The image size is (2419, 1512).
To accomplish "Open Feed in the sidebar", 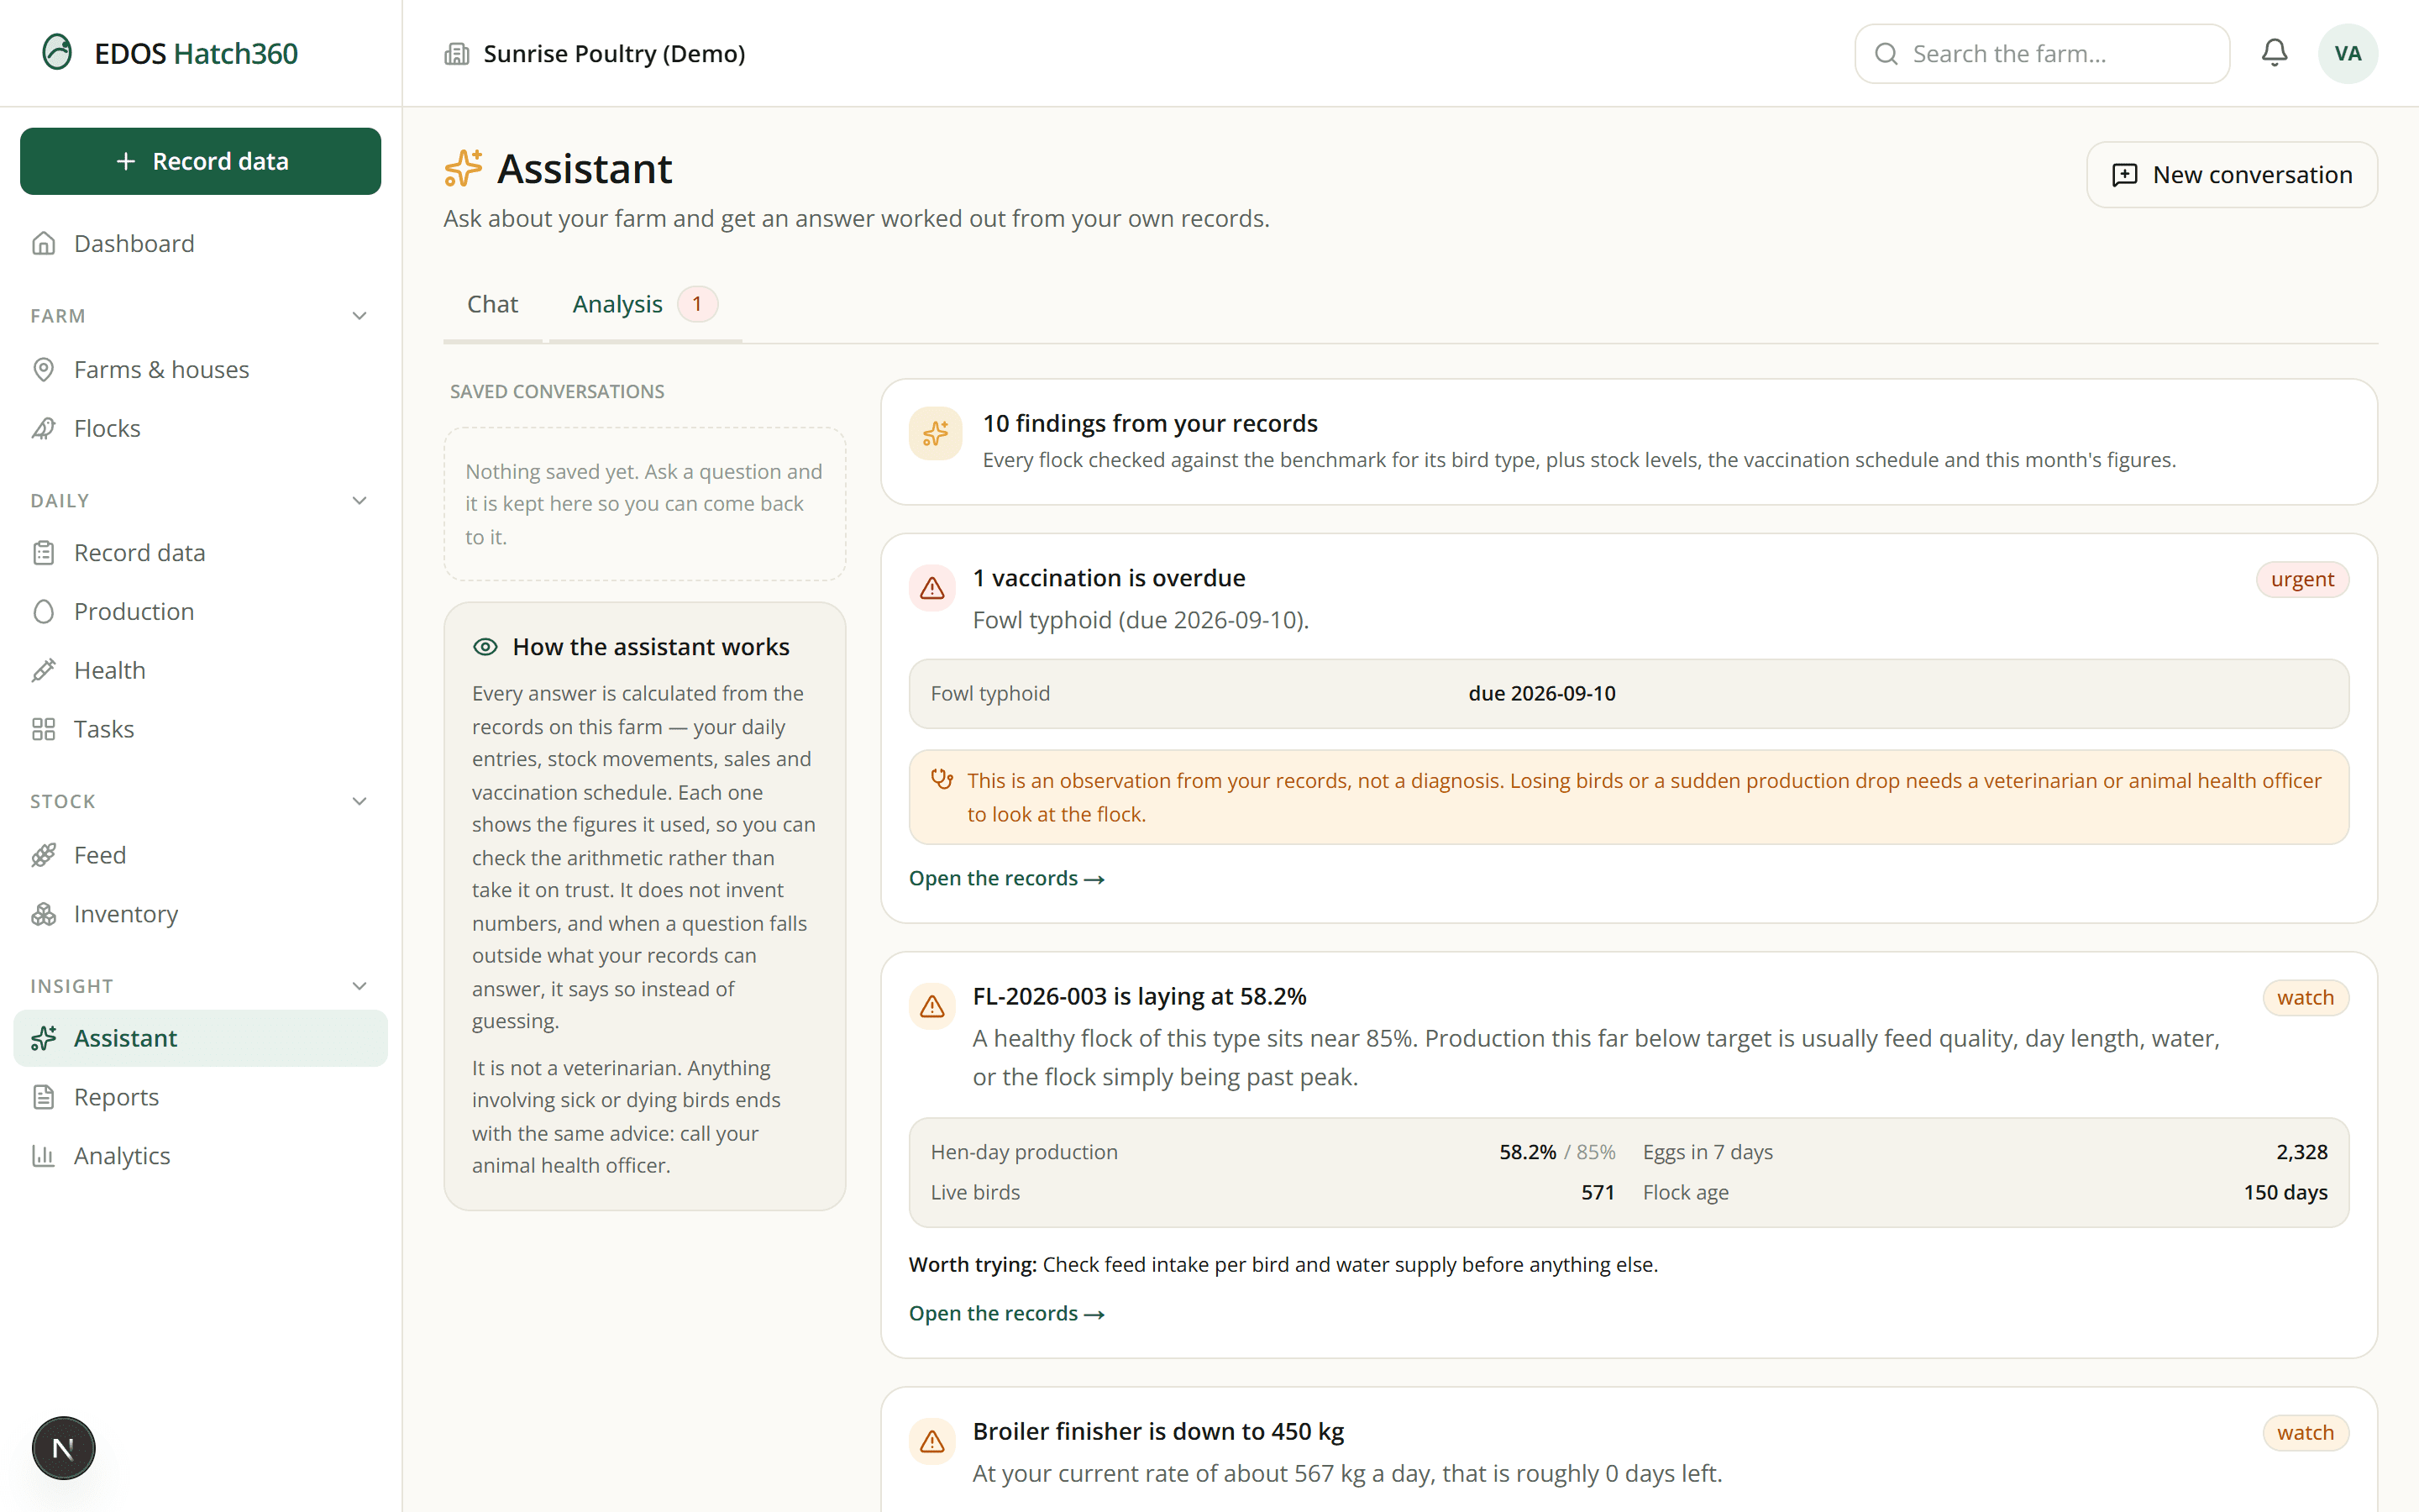I will pyautogui.click(x=200, y=856).
